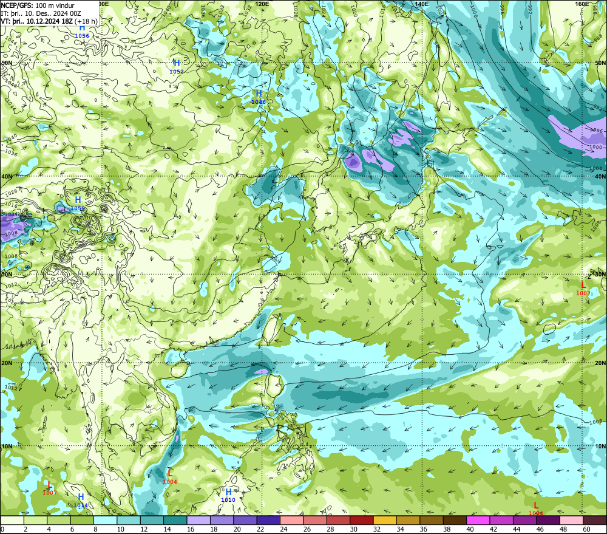Viewport: 607px width, 534px height.
Task: Click the left-edge 40N latitude label
Action: 7,176
